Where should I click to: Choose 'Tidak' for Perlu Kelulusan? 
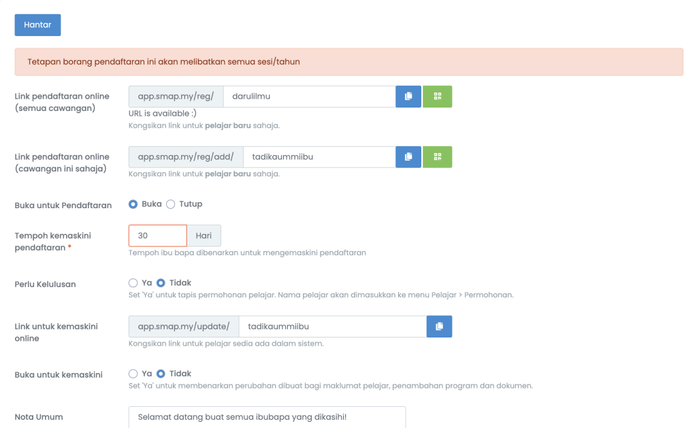point(161,283)
